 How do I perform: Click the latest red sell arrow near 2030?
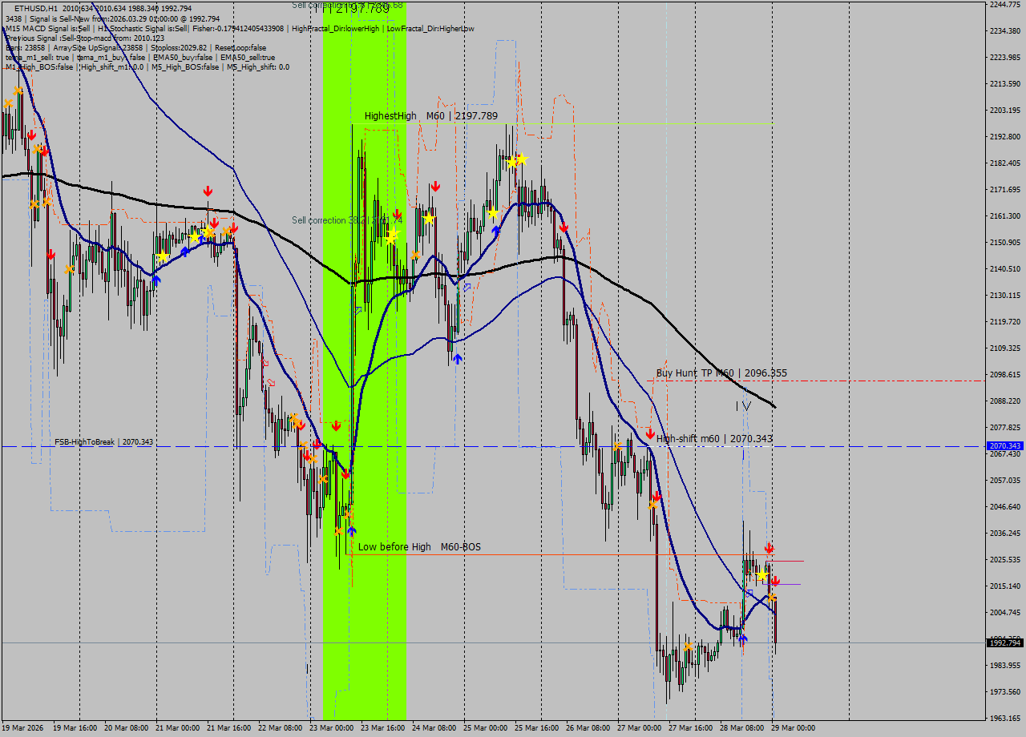(x=769, y=548)
